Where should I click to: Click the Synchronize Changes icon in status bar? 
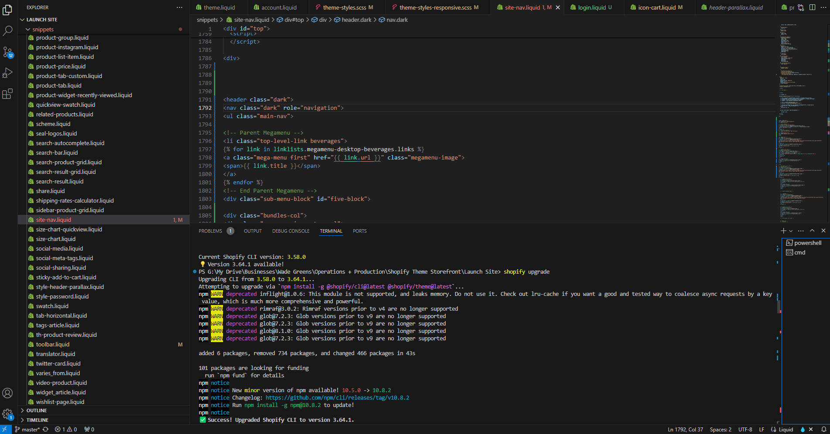point(45,429)
